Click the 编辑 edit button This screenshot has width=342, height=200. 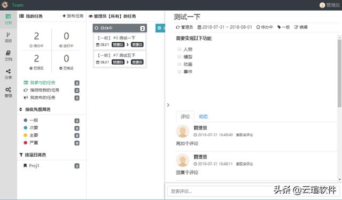[301, 27]
